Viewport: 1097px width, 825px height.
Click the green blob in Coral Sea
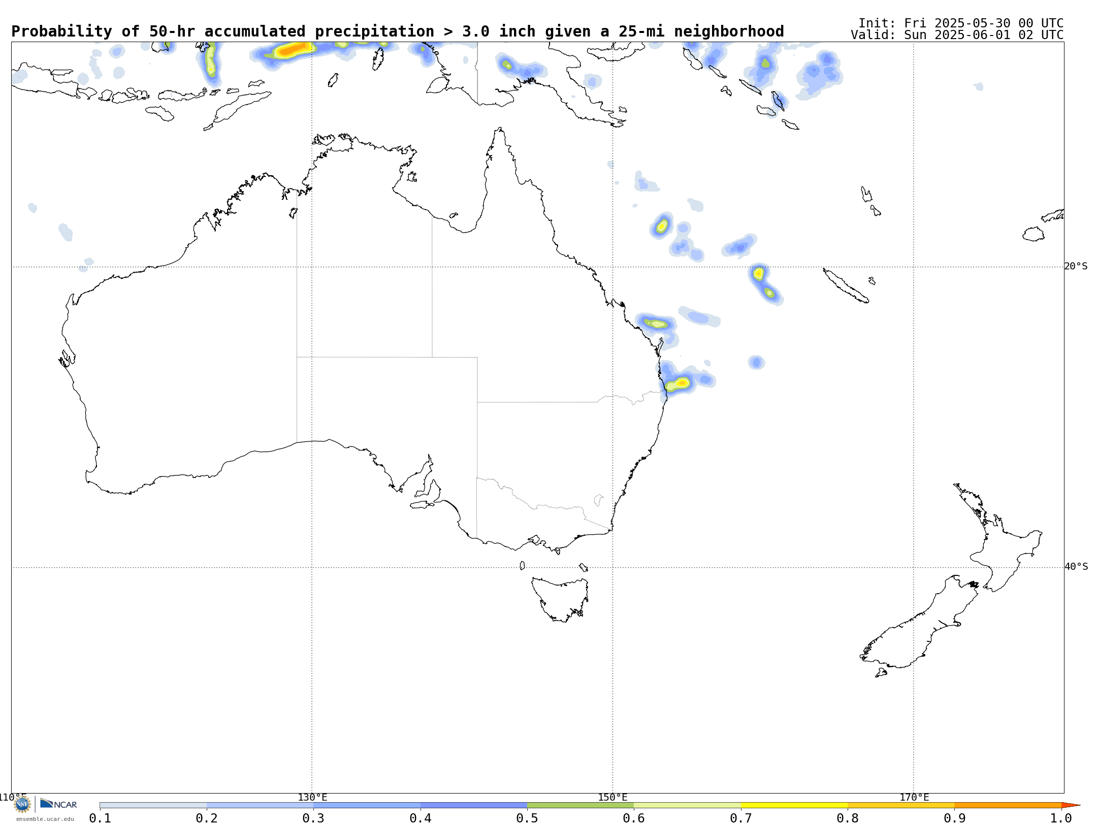(x=662, y=226)
